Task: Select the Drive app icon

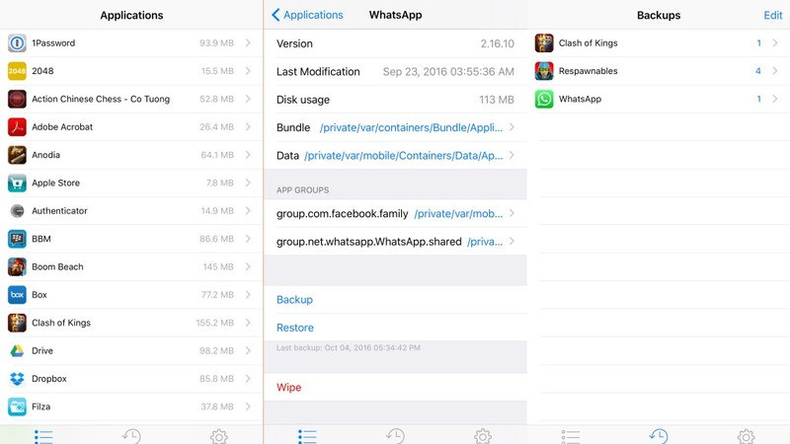Action: click(x=17, y=351)
